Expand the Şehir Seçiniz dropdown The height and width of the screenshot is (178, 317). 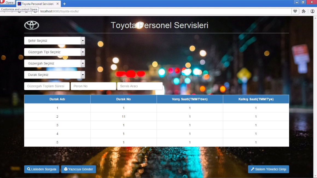point(54,41)
